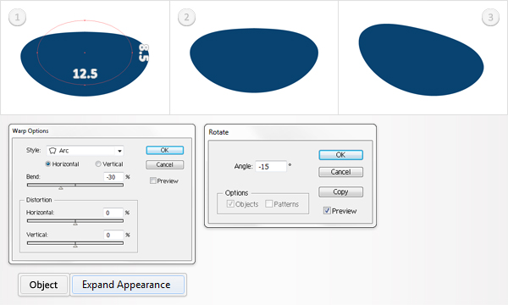This screenshot has width=508, height=305.
Task: Click the Bend slider track
Action: pyautogui.click(x=75, y=185)
